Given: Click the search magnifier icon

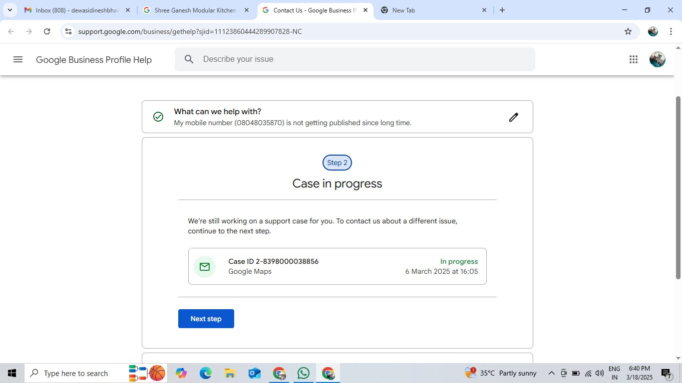Looking at the screenshot, I should 189,59.
